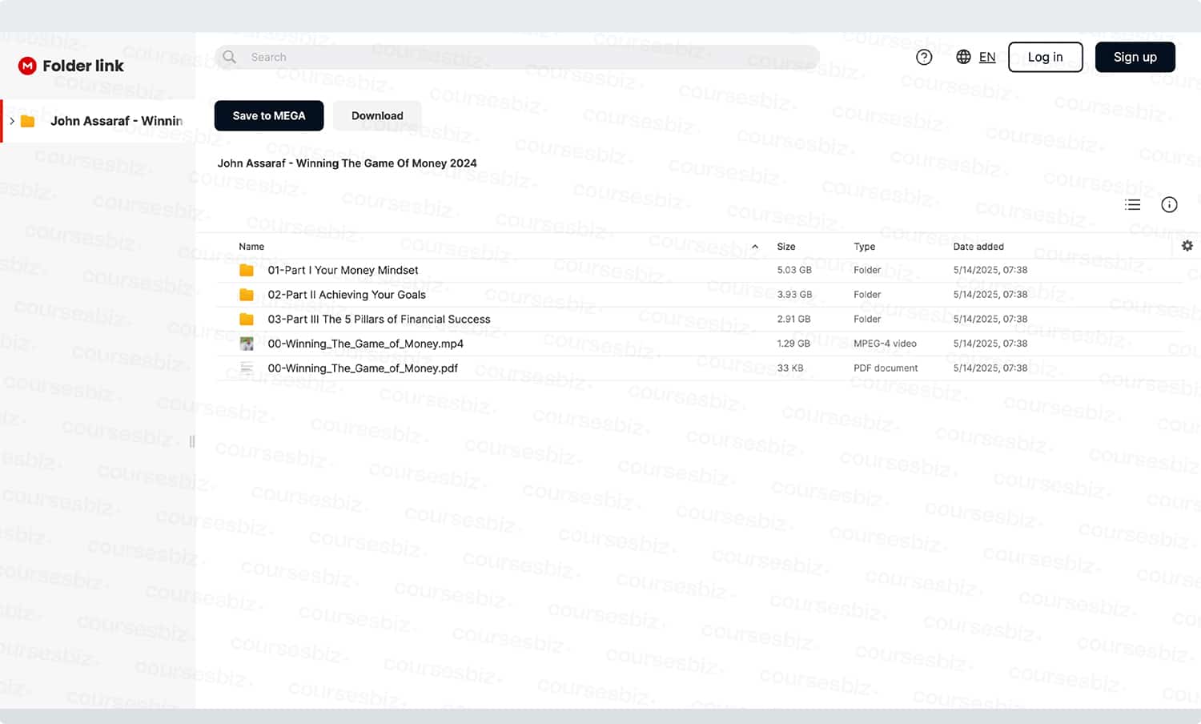Viewport: 1201px width, 724px height.
Task: Click the 2.91 GB size cell
Action: [793, 320]
